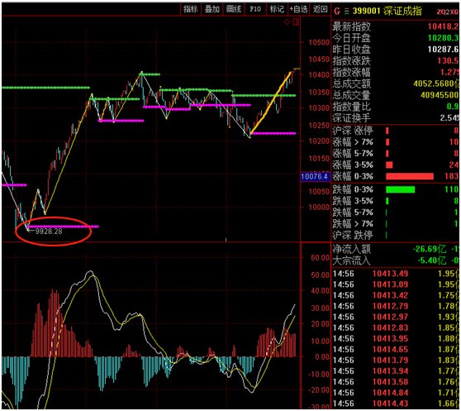Open the 指标 indicator menu

pyautogui.click(x=190, y=9)
